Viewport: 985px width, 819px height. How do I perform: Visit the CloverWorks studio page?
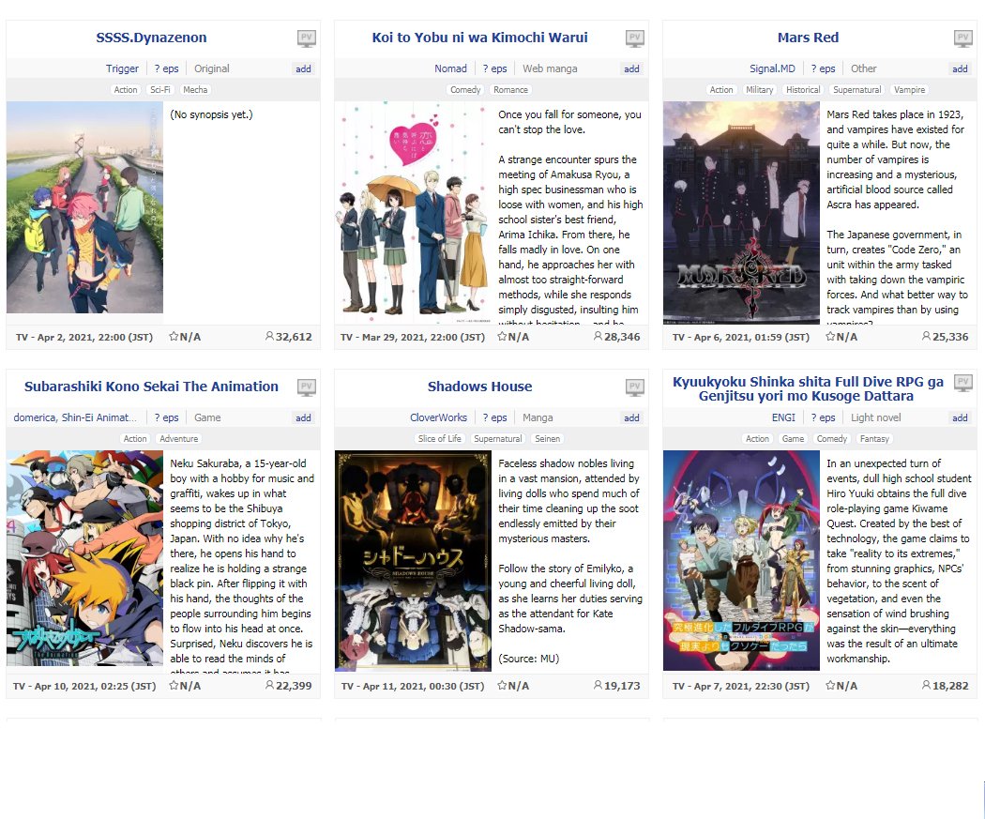click(438, 417)
